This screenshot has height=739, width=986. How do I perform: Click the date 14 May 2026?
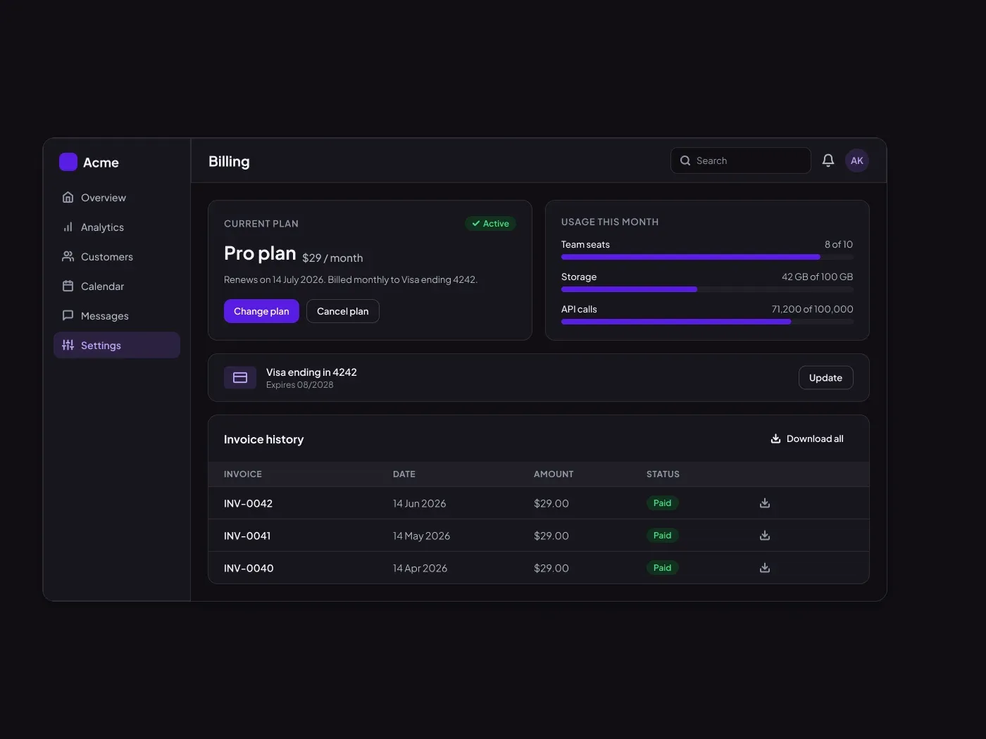[421, 536]
